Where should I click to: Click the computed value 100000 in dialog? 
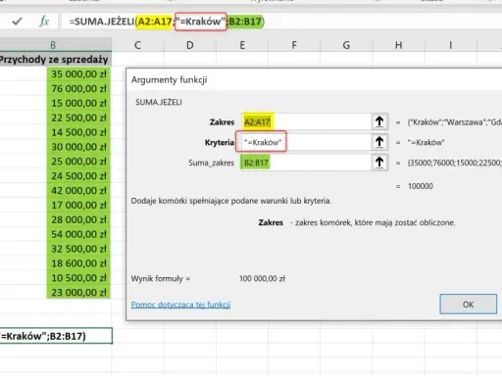[x=421, y=186]
